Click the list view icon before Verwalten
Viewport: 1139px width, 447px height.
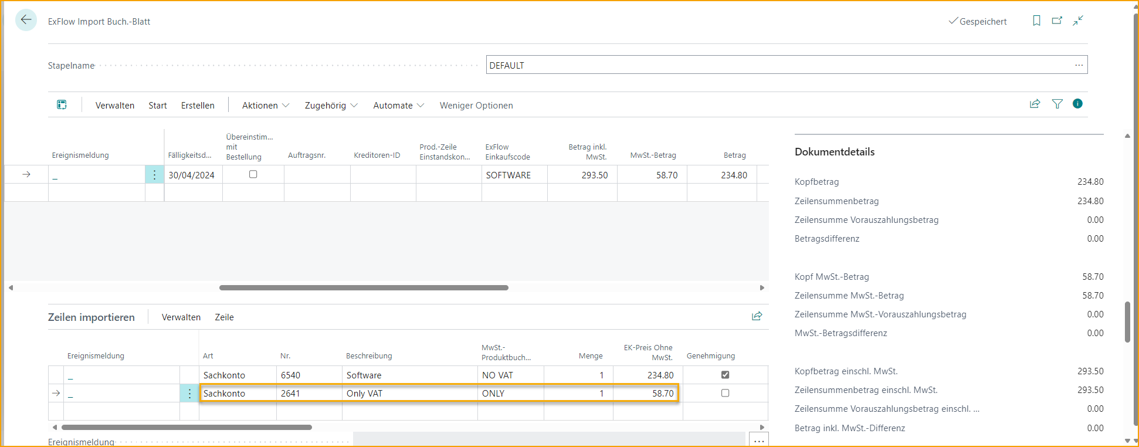[x=62, y=105]
